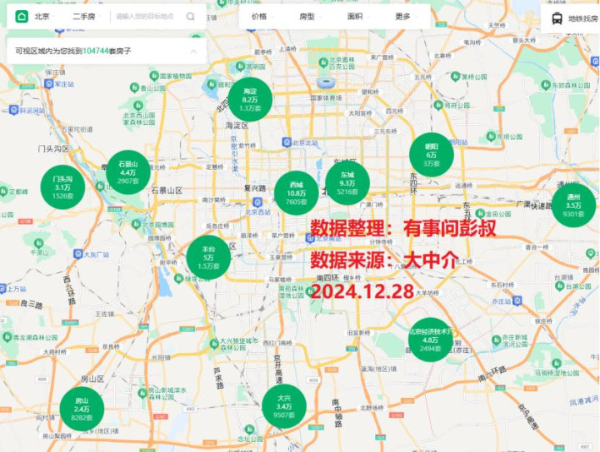Open the 价格 filter dropdown
The image size is (600, 452).
pos(262,17)
